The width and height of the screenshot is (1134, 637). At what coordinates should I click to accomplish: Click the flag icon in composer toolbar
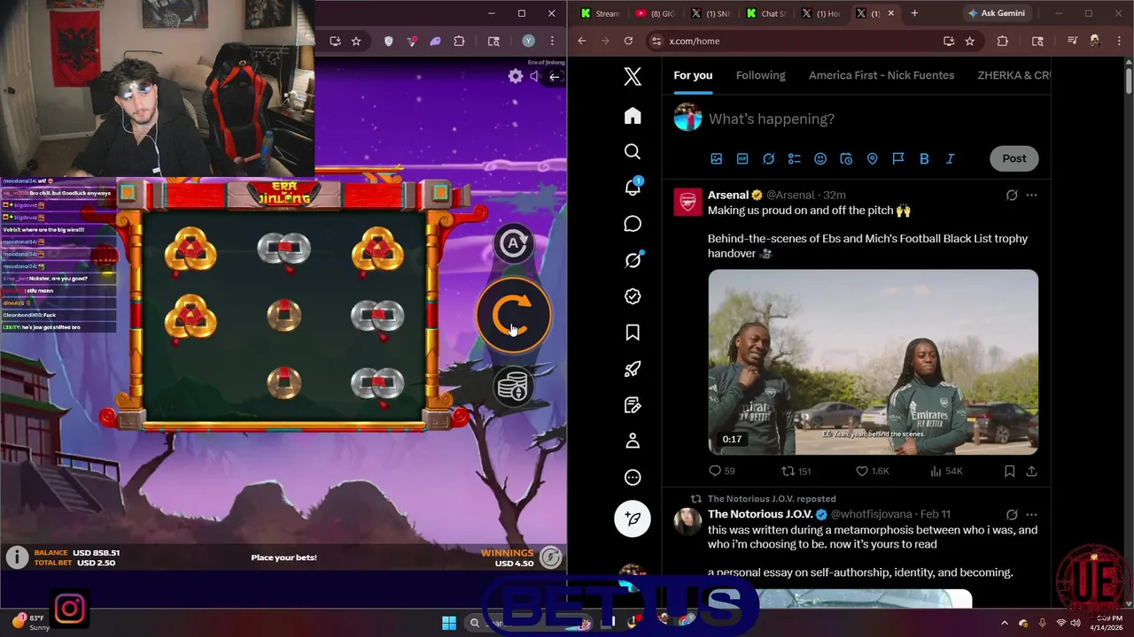click(898, 158)
